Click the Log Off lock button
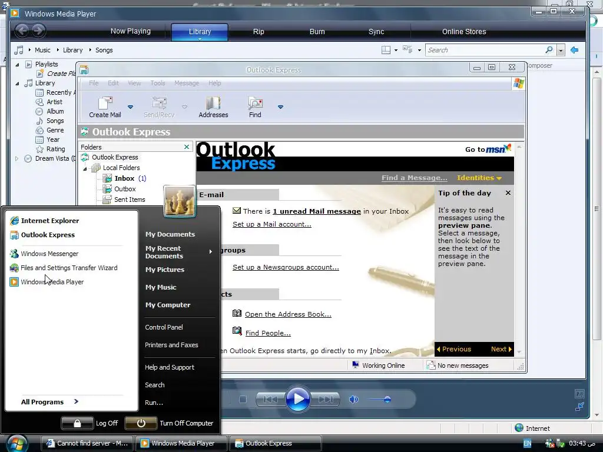The width and height of the screenshot is (603, 452). (77, 423)
